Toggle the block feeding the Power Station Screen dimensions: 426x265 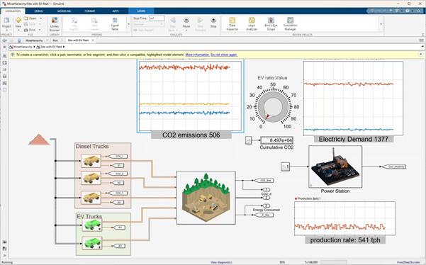(x=285, y=167)
